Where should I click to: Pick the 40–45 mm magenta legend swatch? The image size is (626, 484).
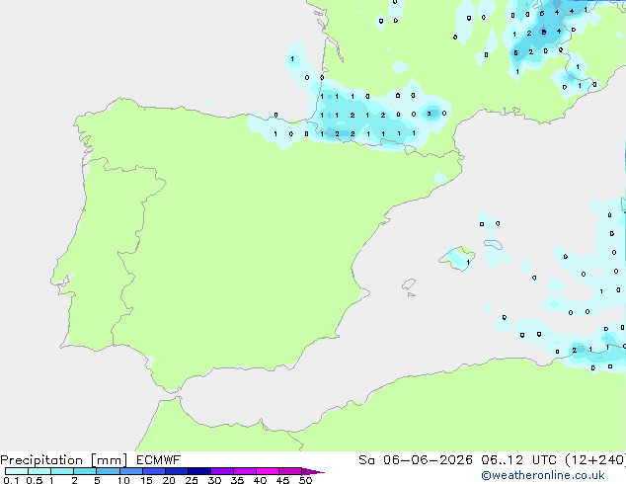[268, 471]
